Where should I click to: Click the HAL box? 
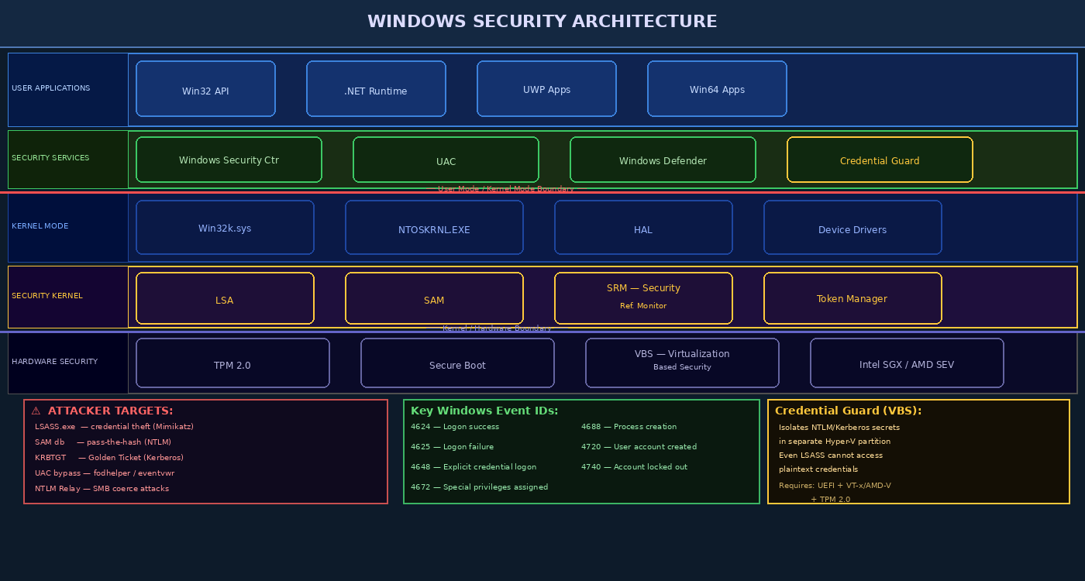[643, 227]
